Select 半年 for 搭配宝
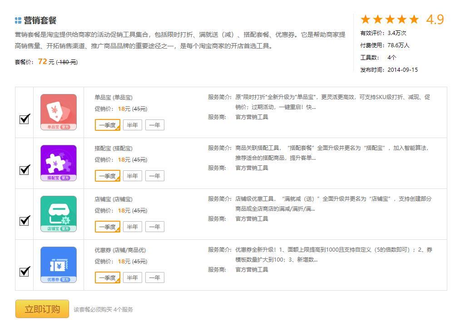This screenshot has width=455, height=322. [x=132, y=176]
